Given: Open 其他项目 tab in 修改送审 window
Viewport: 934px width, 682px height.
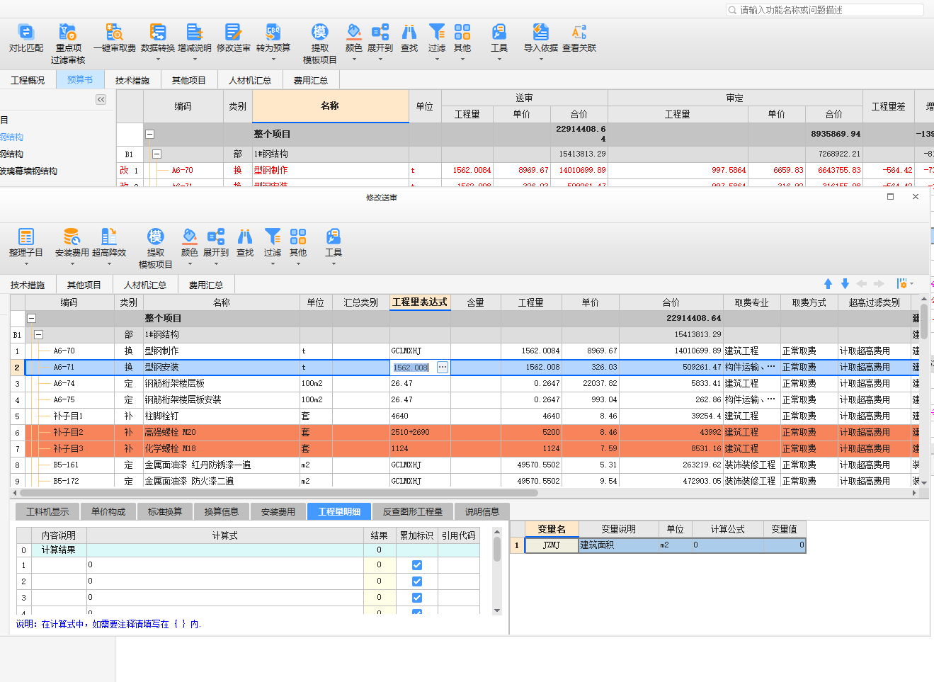Looking at the screenshot, I should (84, 285).
